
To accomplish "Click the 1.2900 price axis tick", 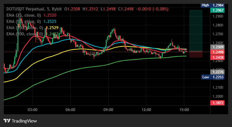I will (218, 16).
